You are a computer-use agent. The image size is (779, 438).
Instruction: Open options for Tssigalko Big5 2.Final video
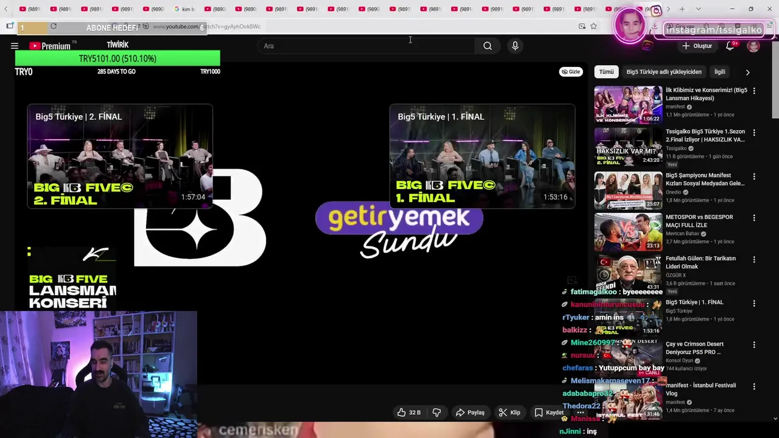coord(754,132)
